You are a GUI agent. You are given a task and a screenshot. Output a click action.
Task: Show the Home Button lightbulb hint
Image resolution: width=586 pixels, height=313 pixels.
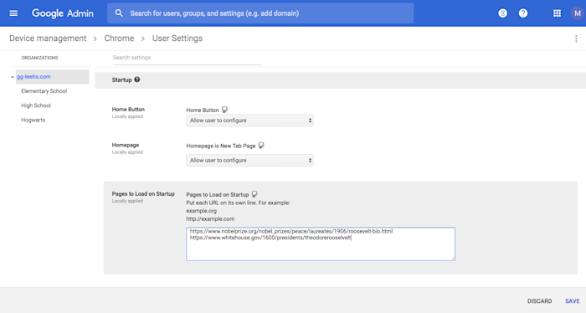point(224,110)
